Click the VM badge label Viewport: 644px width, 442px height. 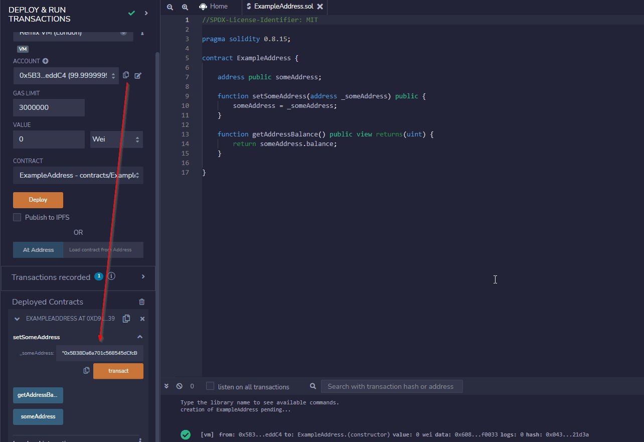click(x=23, y=49)
